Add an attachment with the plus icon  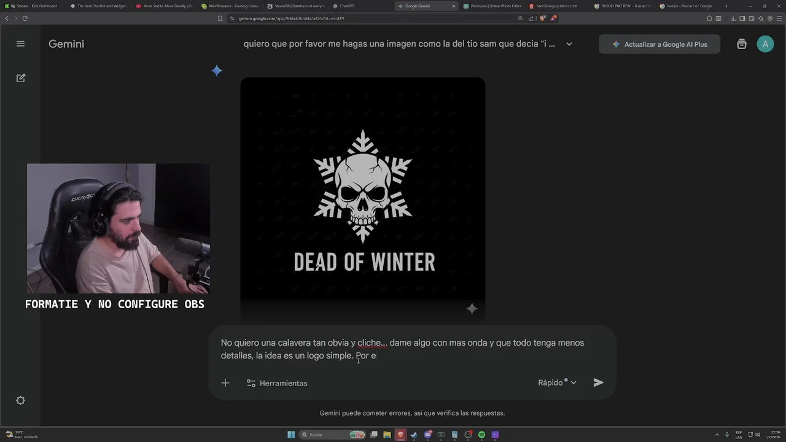pos(225,383)
